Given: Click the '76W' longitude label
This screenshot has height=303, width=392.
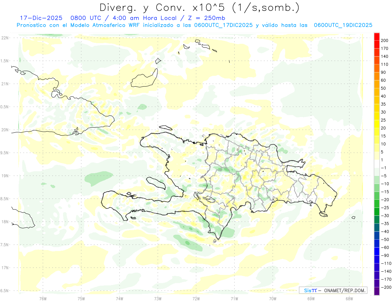Looking at the screenshot, I should [43, 298].
